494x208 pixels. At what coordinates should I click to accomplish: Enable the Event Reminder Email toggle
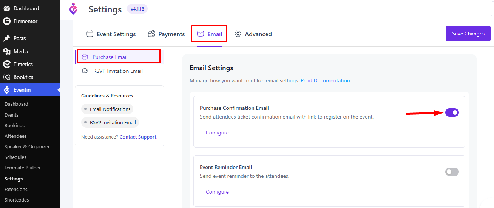[452, 172]
